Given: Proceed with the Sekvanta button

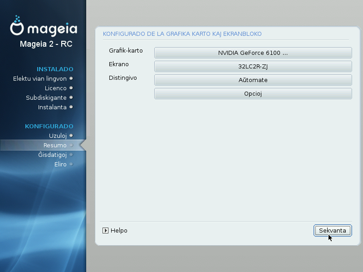Looking at the screenshot, I should coord(333,231).
